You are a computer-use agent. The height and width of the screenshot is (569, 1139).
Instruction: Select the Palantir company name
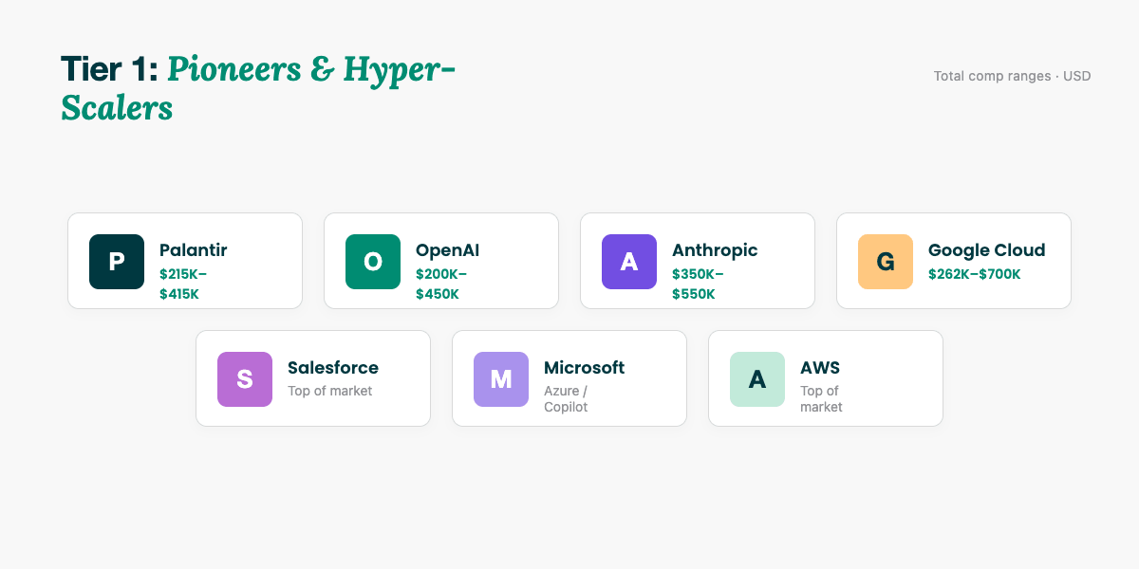(194, 250)
